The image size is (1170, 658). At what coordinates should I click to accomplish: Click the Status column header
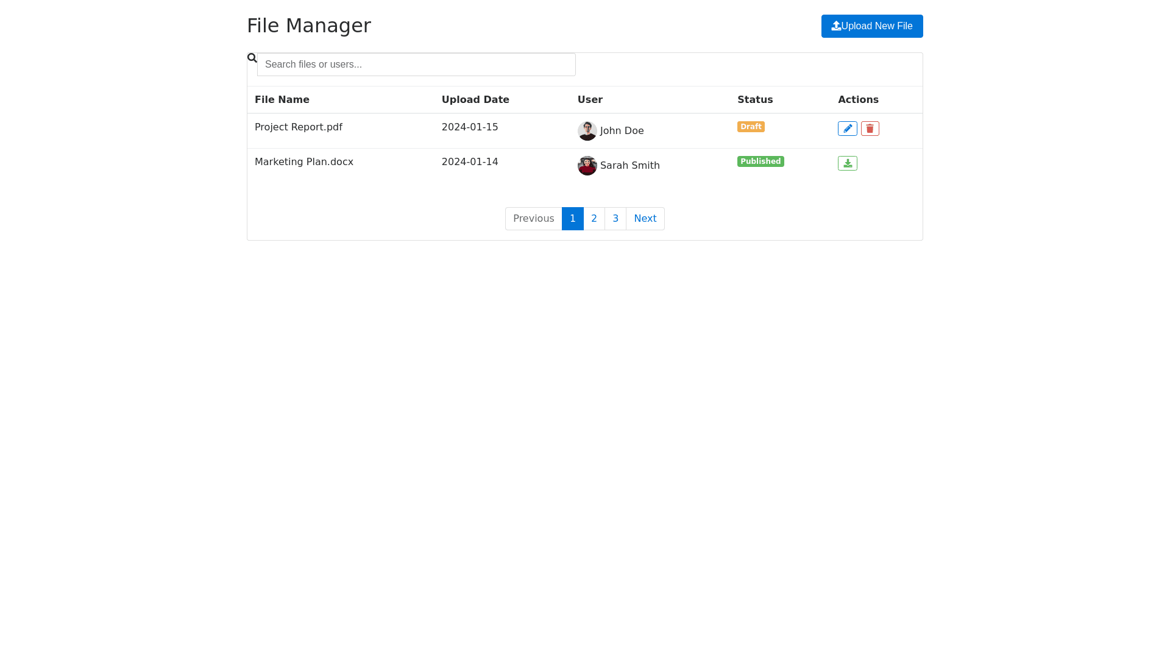pyautogui.click(x=754, y=100)
